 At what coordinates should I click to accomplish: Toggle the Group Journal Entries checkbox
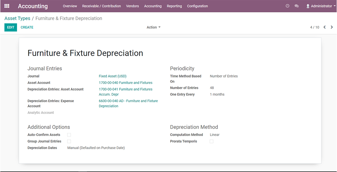coord(69,141)
